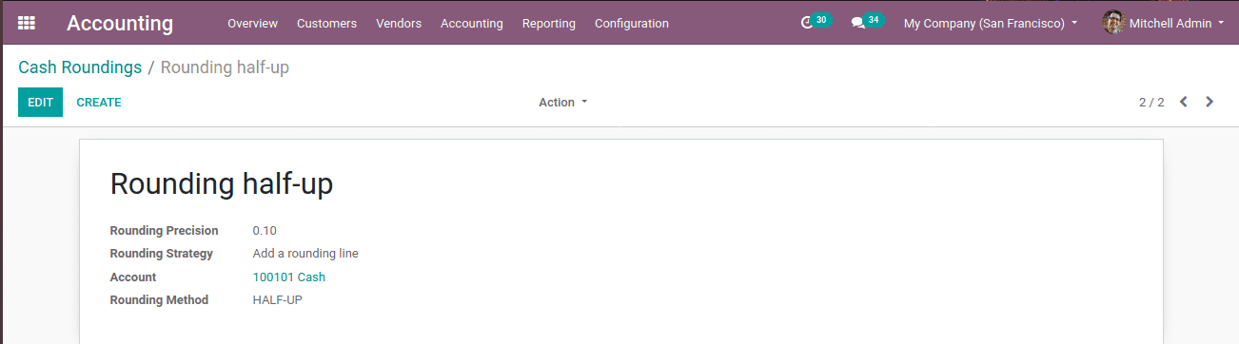Click the Rounding Method label

159,300
